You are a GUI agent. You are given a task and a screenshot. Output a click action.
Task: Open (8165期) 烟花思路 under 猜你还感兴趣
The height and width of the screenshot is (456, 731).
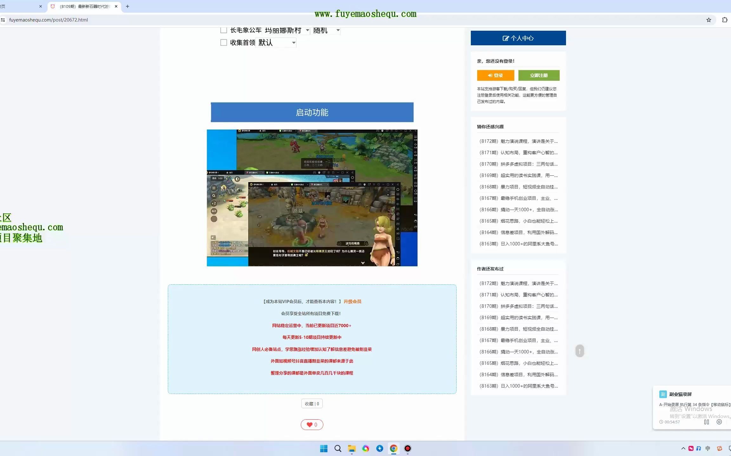coord(518,221)
